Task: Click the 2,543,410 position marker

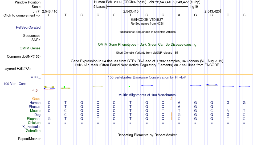Action: [50, 11]
